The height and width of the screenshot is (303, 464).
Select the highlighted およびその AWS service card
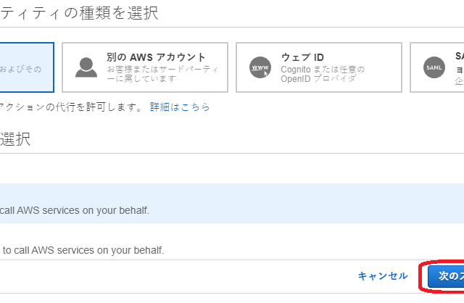(x=26, y=67)
